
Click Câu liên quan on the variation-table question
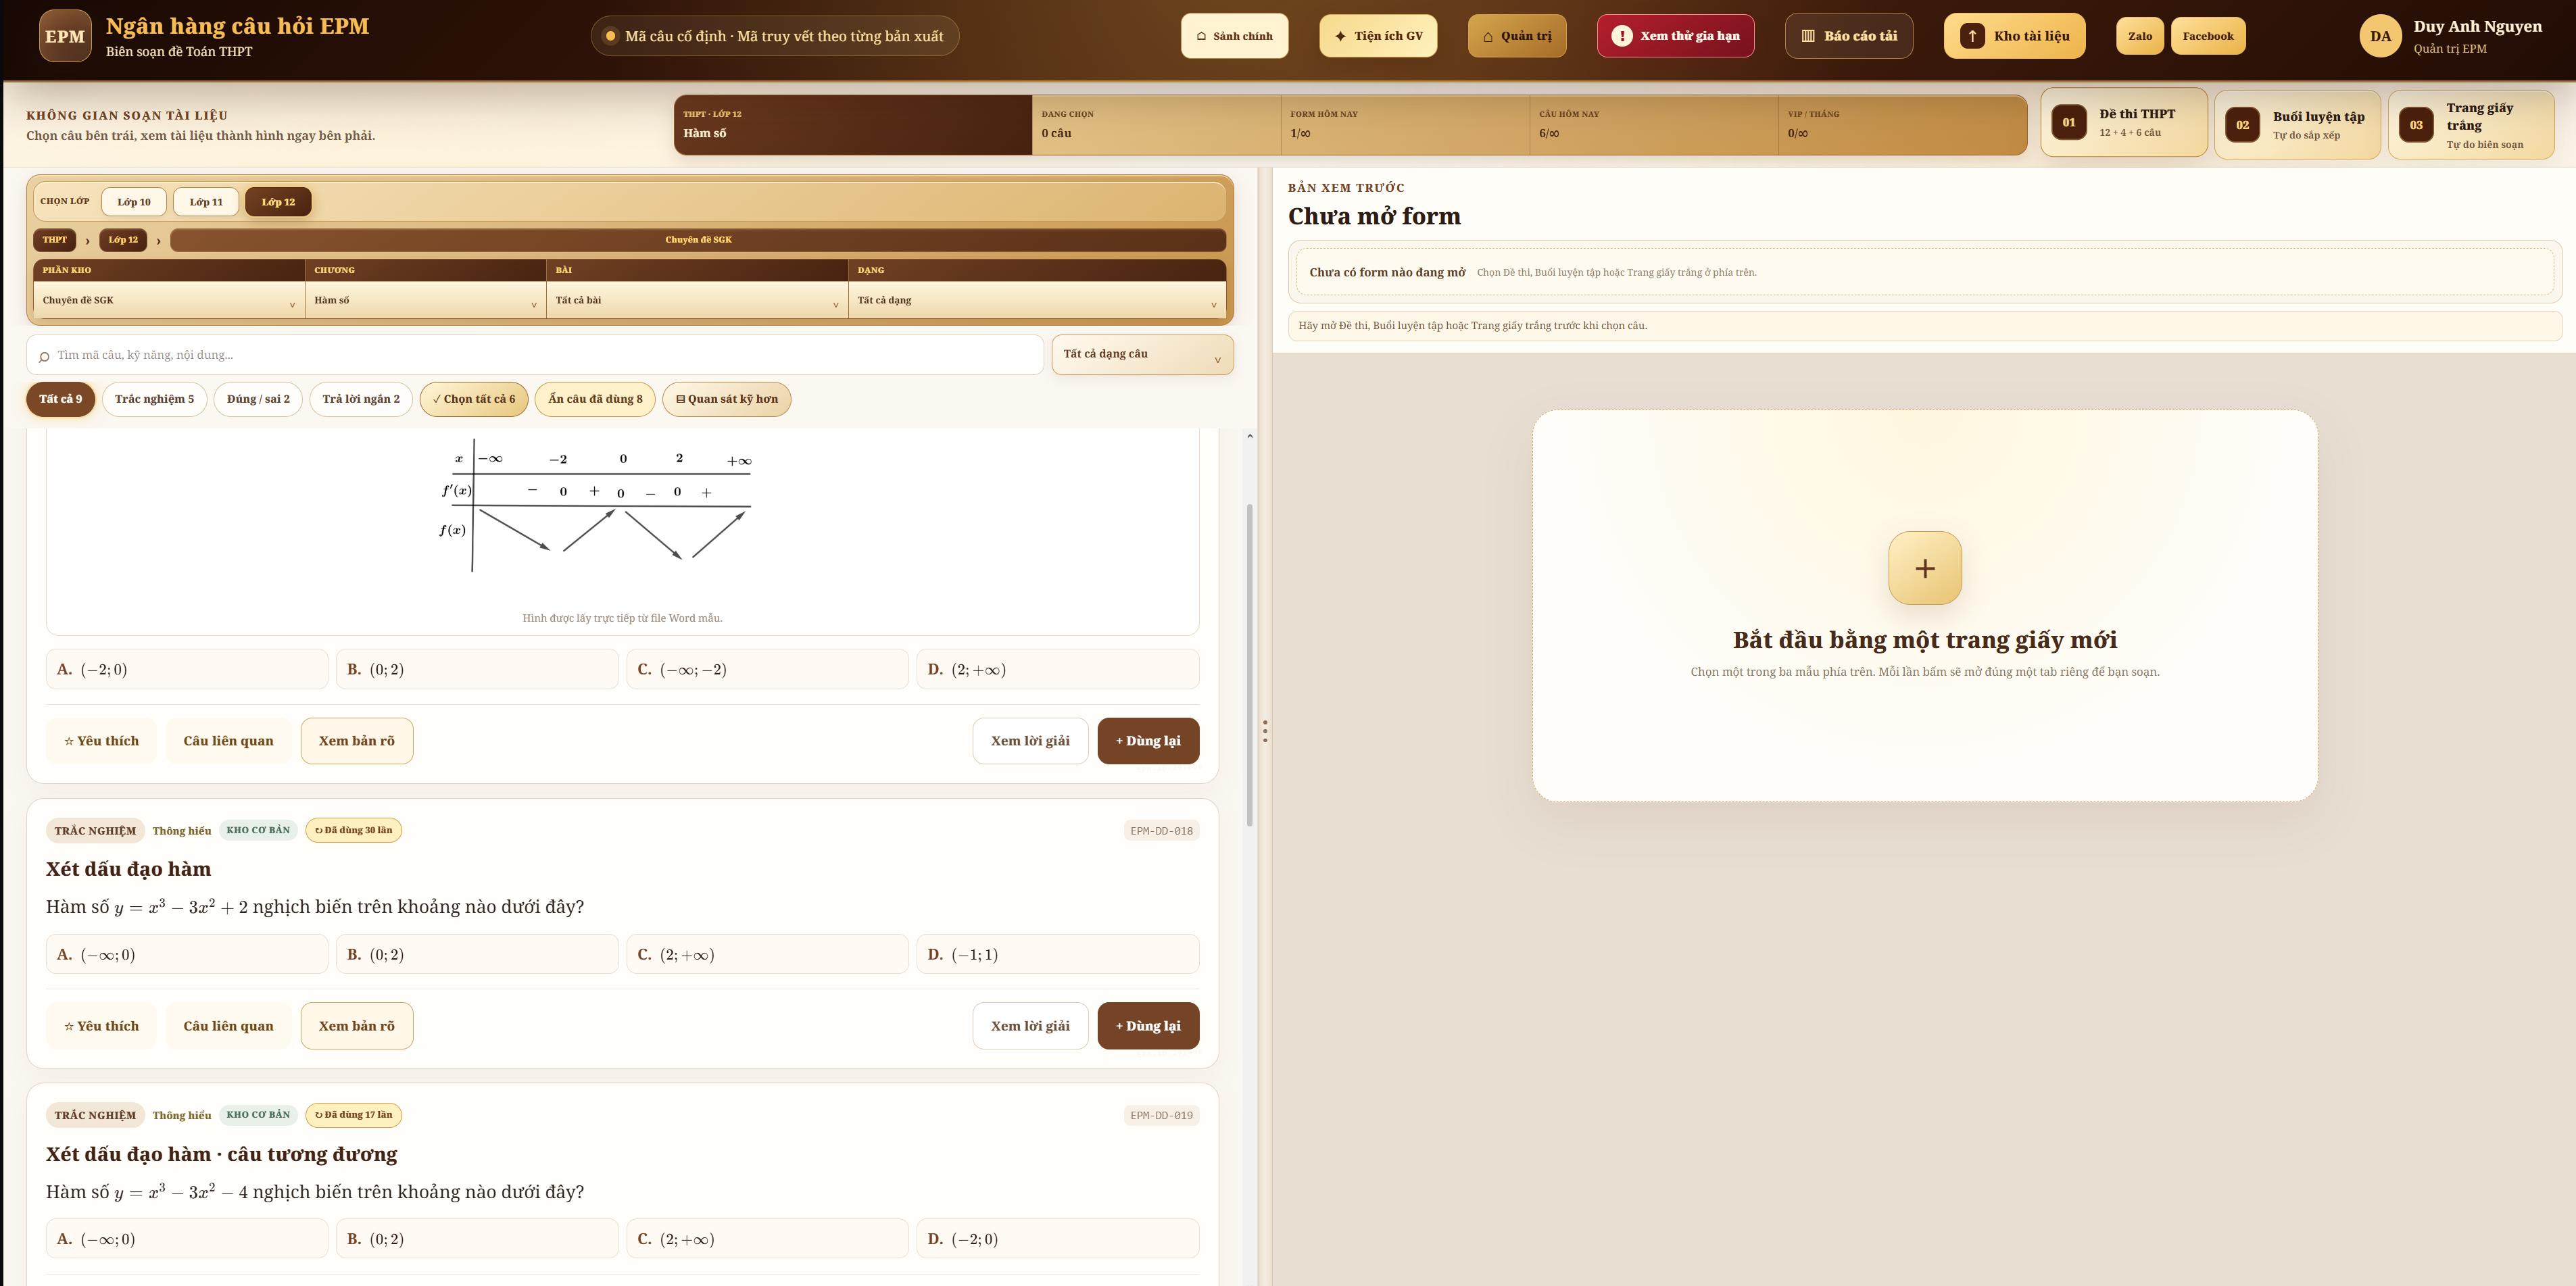tap(228, 741)
